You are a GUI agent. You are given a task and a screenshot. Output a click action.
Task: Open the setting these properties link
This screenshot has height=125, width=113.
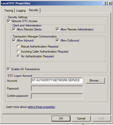coord(41,107)
